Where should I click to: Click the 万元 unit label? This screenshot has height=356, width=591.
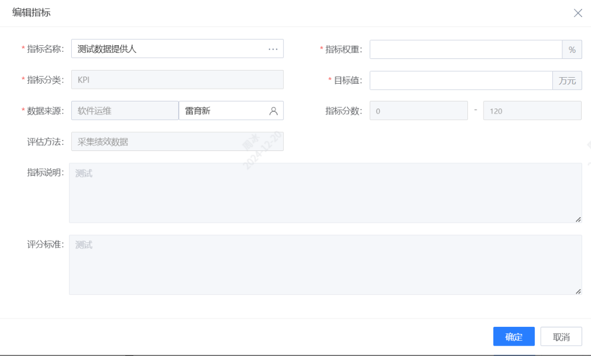click(x=567, y=80)
